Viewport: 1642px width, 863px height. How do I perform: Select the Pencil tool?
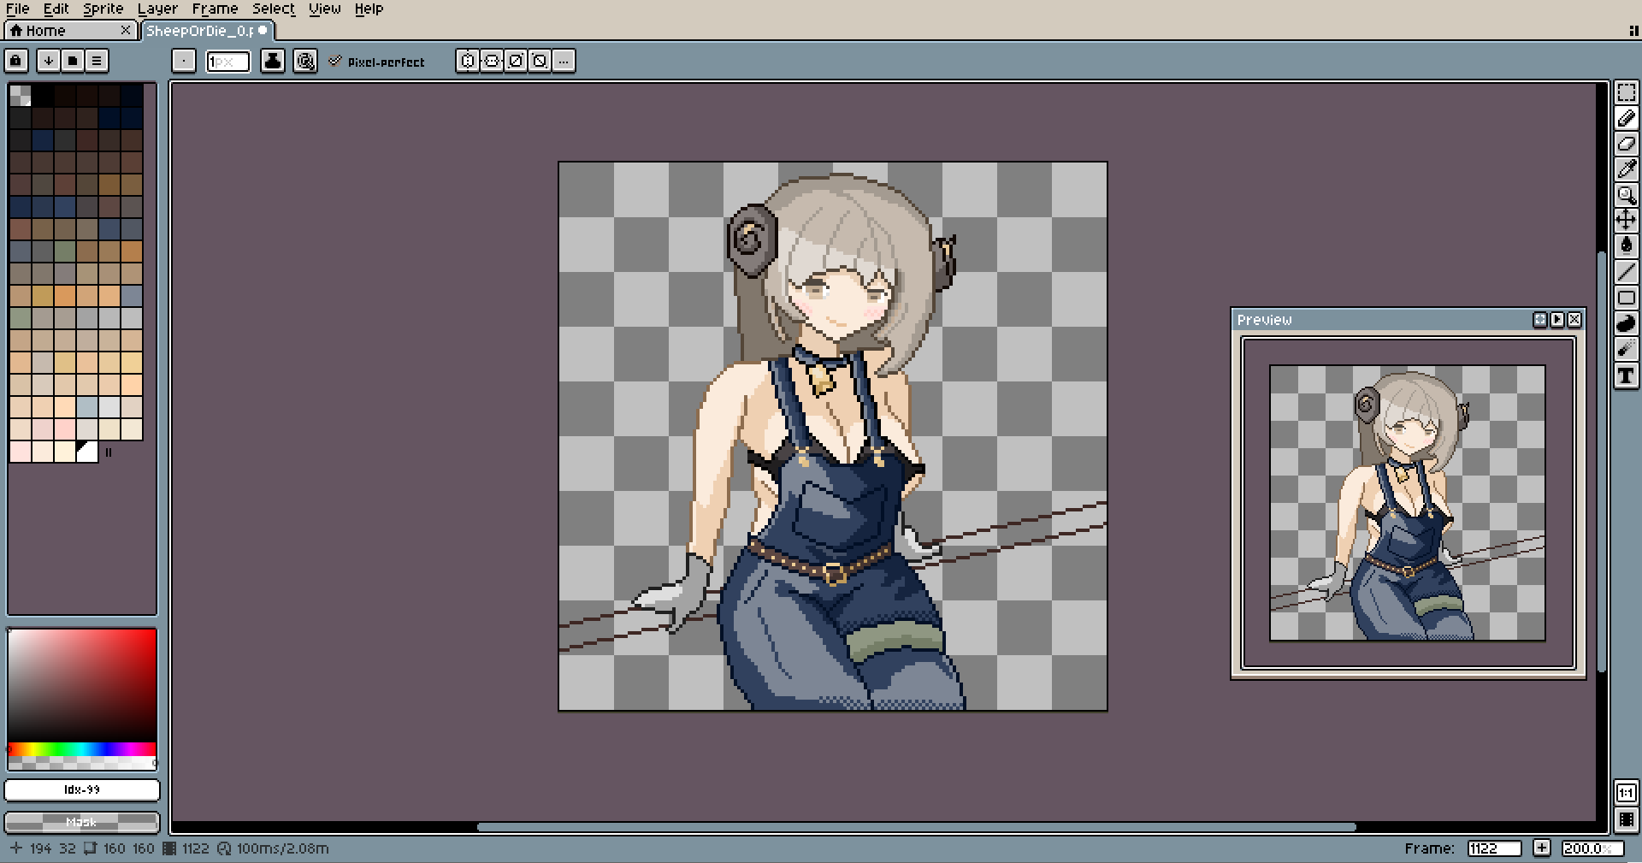[1627, 119]
